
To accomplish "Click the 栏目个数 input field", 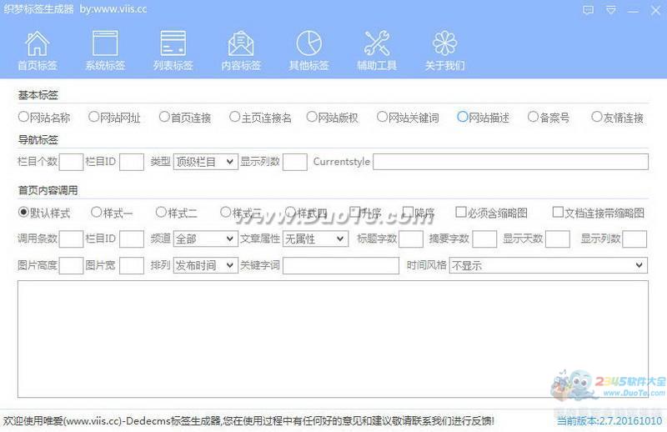I will [71, 162].
